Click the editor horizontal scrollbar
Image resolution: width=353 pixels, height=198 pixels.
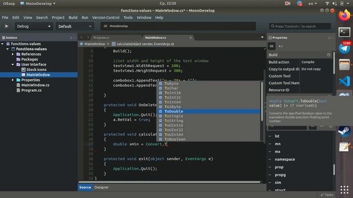point(169,182)
